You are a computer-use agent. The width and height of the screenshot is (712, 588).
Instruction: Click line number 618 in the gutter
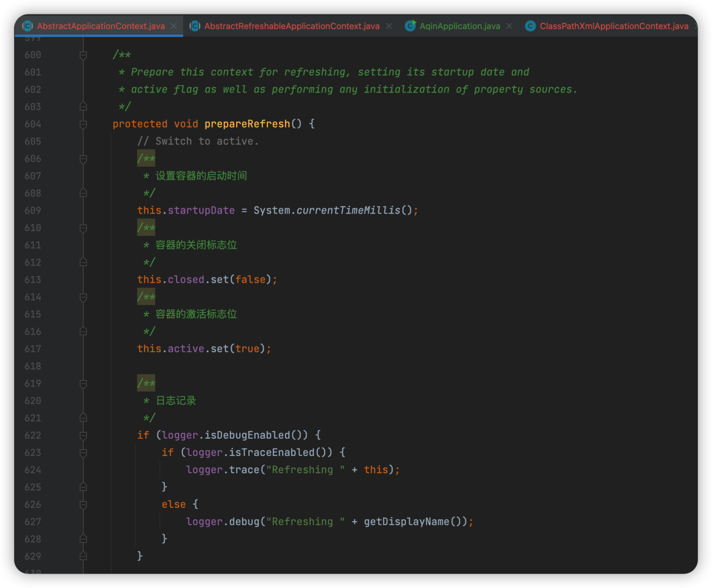coord(33,366)
